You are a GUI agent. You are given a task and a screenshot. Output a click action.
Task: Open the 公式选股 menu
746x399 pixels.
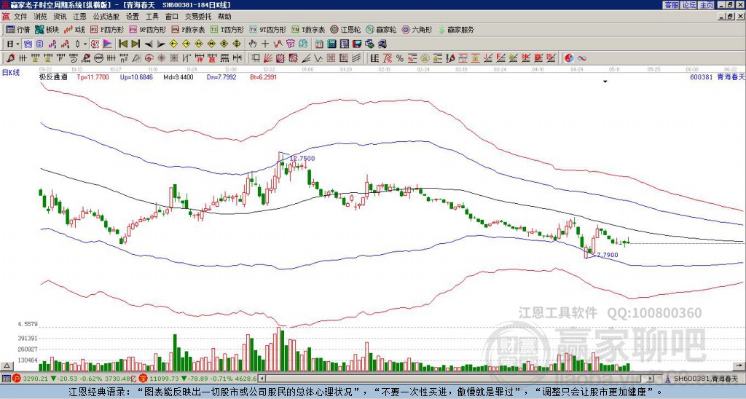tap(106, 17)
